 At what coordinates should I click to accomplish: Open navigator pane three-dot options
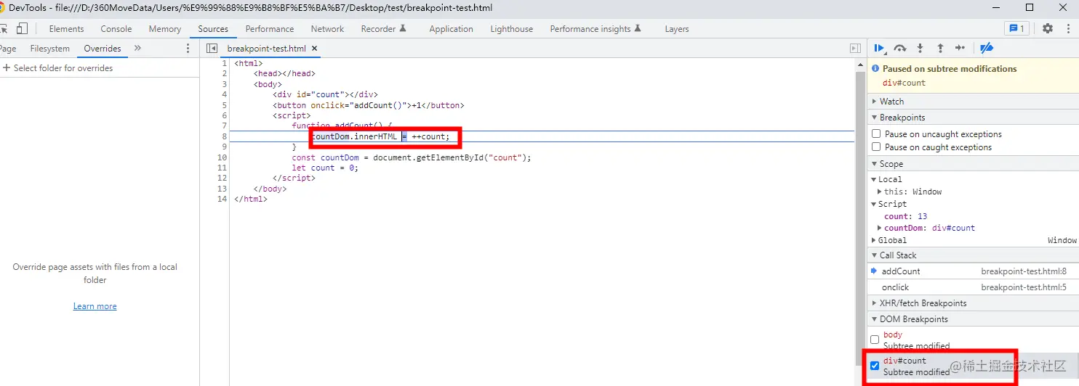click(x=188, y=48)
